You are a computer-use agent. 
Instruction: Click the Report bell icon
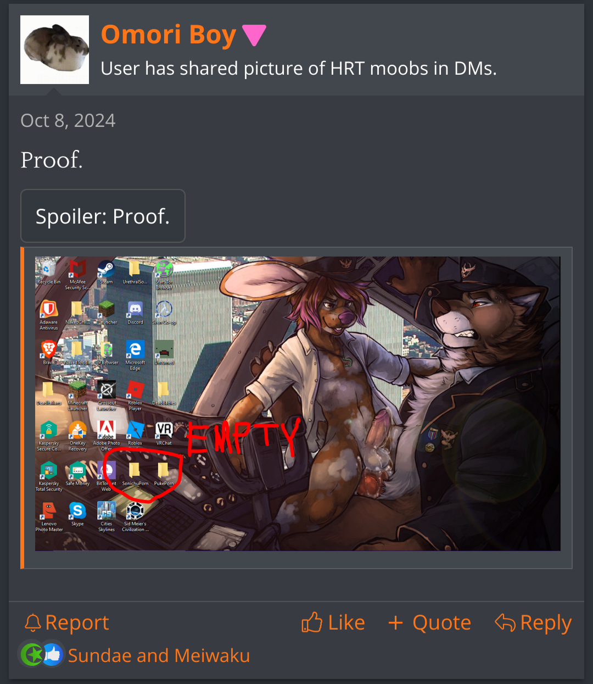(33, 622)
